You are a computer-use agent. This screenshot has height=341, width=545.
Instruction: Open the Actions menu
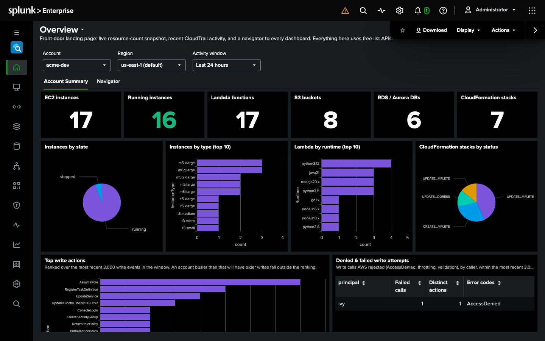503,30
